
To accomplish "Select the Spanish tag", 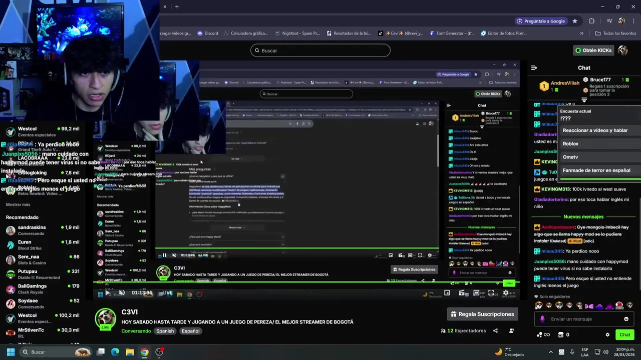I will tap(165, 331).
